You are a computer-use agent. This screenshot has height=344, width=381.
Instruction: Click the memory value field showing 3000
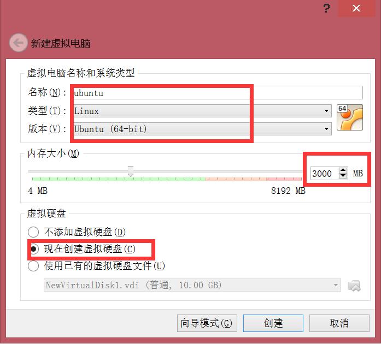(325, 173)
